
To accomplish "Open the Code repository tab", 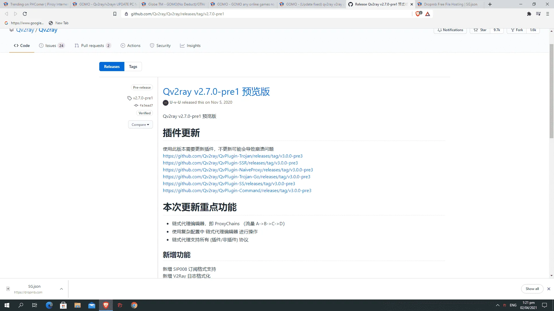I will (22, 45).
